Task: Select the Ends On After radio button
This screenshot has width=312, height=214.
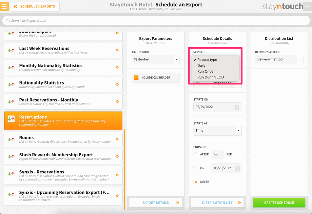Action: tap(196, 154)
